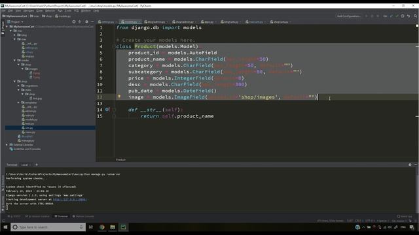Click the Run arrow in toolbar
419x235 pixels.
(366, 16)
